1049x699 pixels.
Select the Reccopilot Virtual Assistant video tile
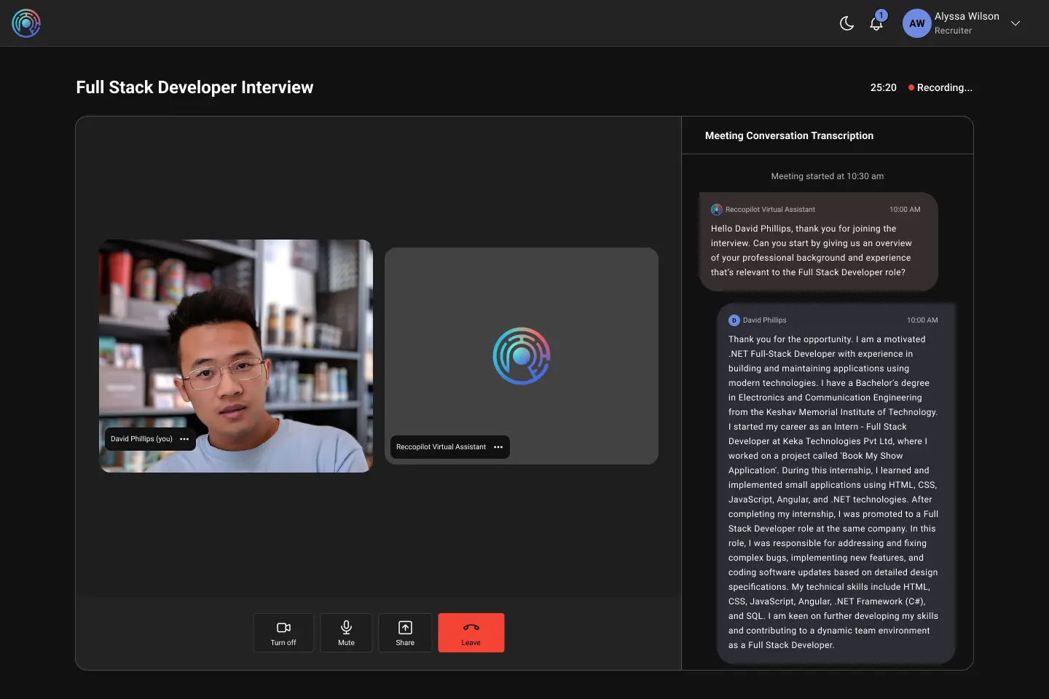pyautogui.click(x=522, y=356)
